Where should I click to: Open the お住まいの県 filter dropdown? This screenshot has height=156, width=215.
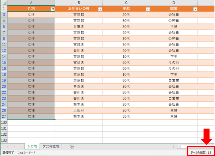coord(100,9)
